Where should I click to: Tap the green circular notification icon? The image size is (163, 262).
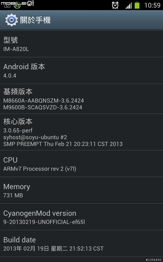coord(17,6)
